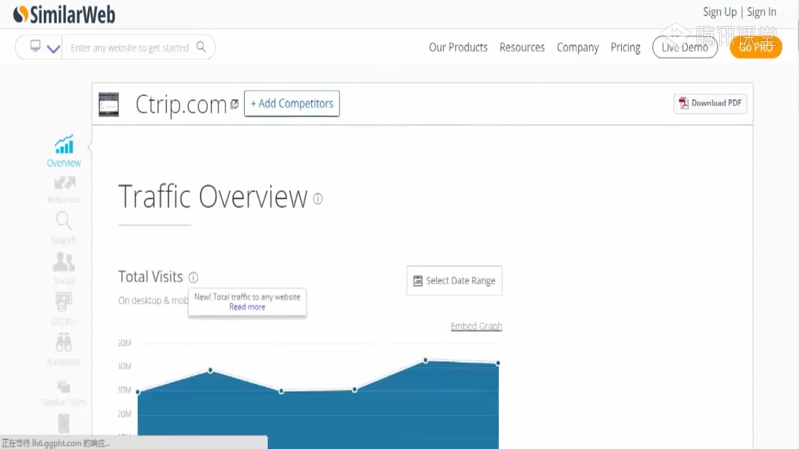Image resolution: width=799 pixels, height=449 pixels.
Task: Open the device type dropdown
Action: [x=44, y=47]
